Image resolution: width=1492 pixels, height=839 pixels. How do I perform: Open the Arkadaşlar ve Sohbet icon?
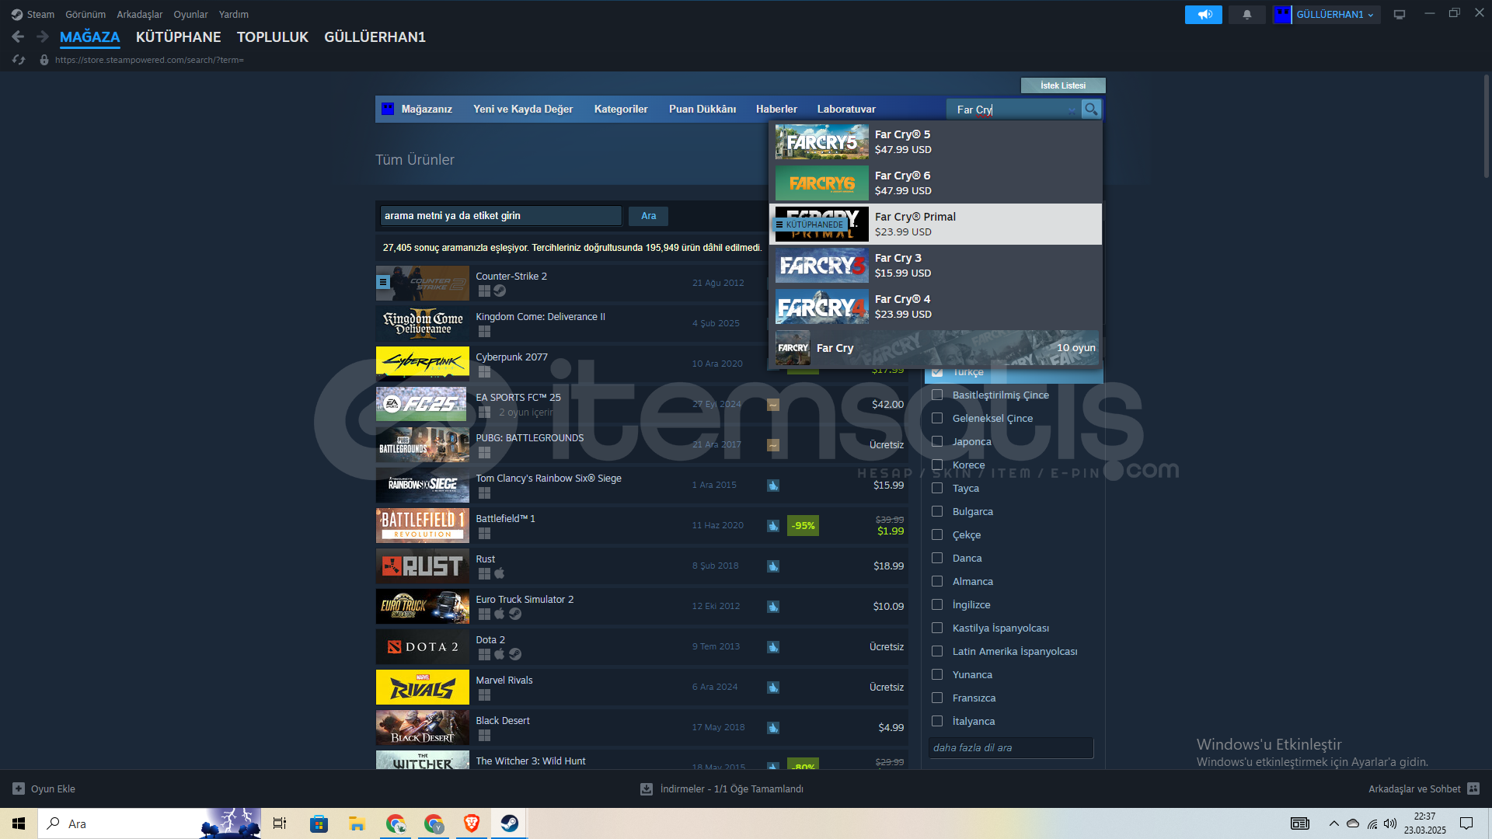(x=1473, y=789)
